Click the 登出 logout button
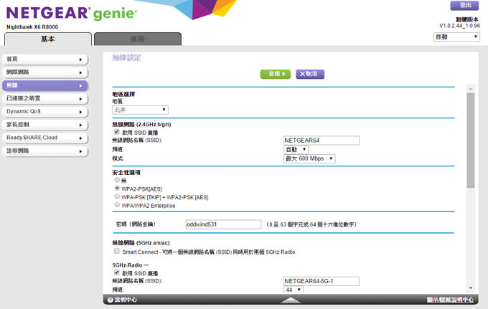 (x=464, y=6)
